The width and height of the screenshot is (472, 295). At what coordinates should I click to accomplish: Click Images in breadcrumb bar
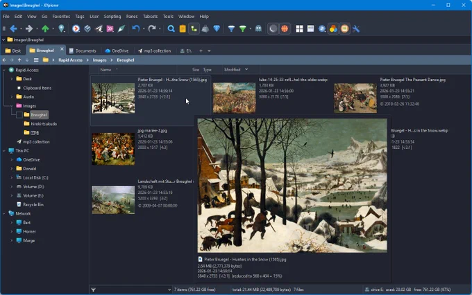[x=100, y=60]
